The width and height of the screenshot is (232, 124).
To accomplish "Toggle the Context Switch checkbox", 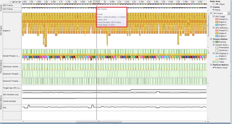I will pos(214,45).
